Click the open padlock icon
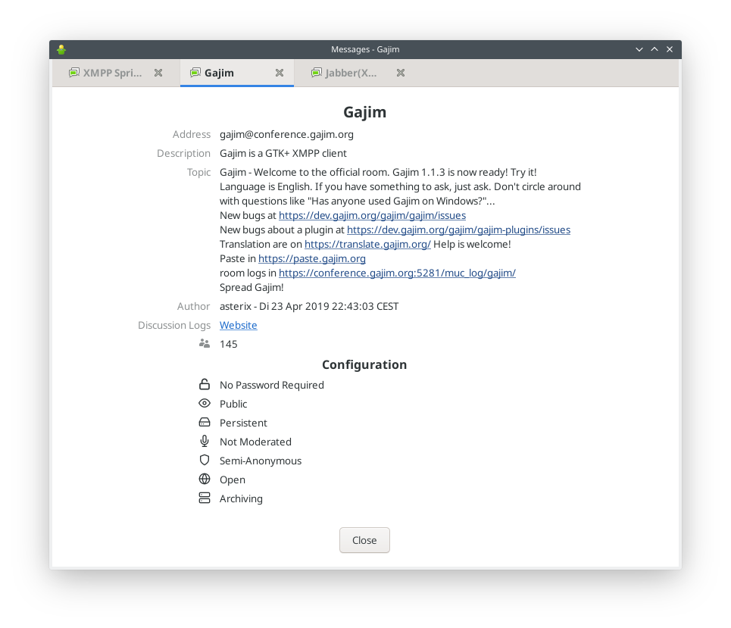 pyautogui.click(x=205, y=384)
